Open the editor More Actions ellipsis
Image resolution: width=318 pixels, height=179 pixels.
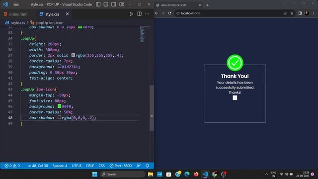[147, 14]
